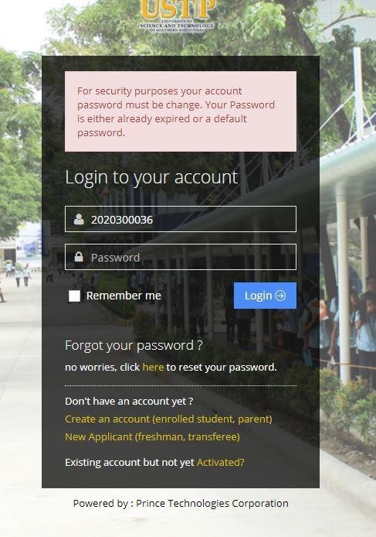Click the 'Forgot your password ?' heading

pos(134,346)
